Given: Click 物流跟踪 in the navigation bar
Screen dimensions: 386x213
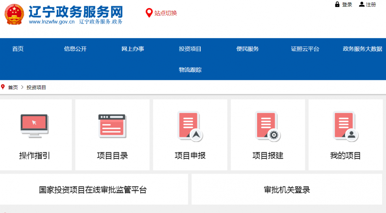Looking at the screenshot, I should tap(190, 70).
